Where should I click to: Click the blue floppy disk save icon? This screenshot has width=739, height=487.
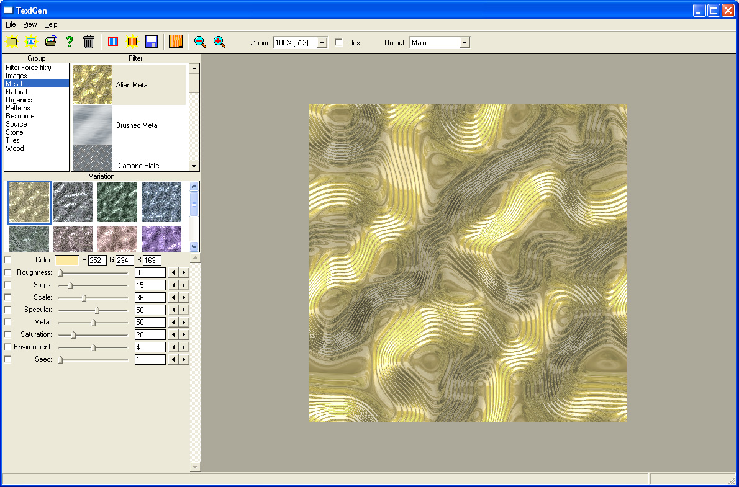point(151,42)
